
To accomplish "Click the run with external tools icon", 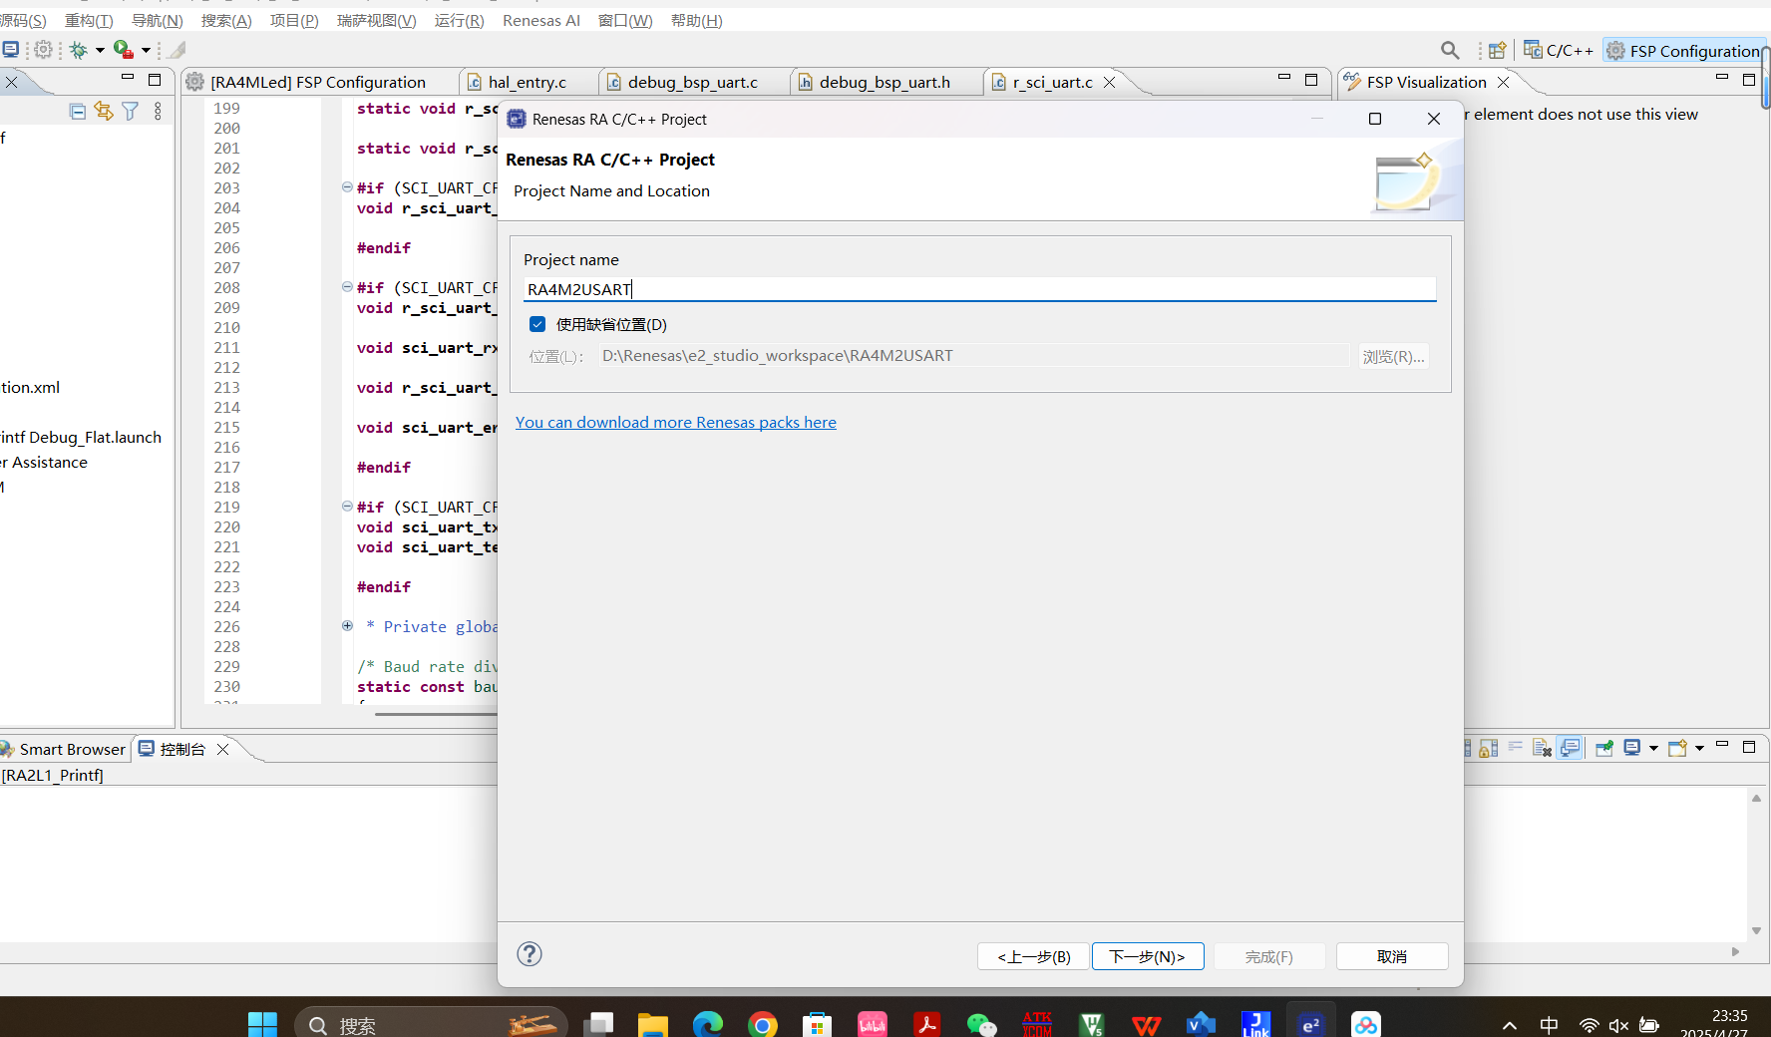I will 124,49.
